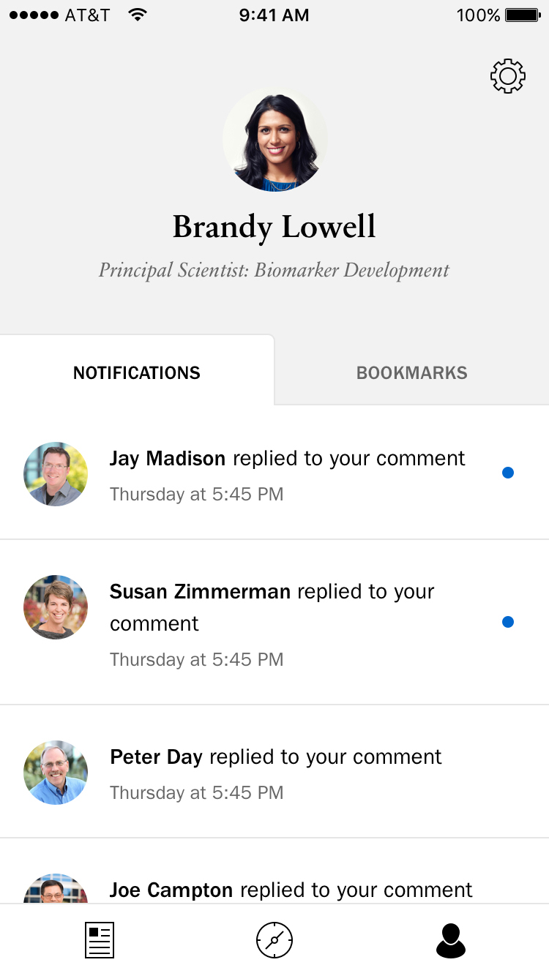Viewport: 549px width, 976px height.
Task: Open the compass explore icon
Action: [274, 940]
